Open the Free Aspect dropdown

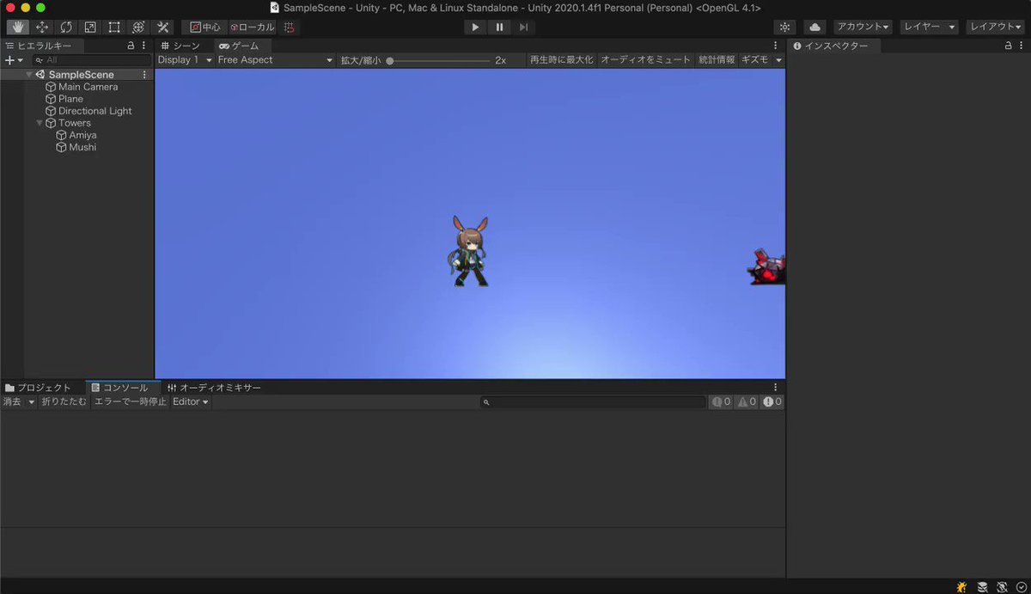[x=275, y=60]
